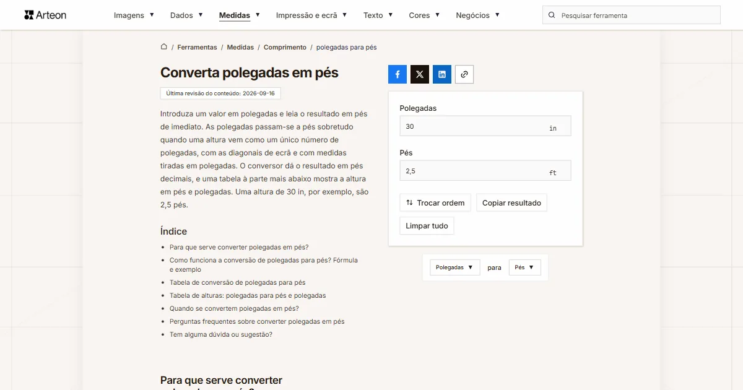Jump to 'Tabela de alturas' section
Image resolution: width=743 pixels, height=390 pixels.
click(x=248, y=295)
